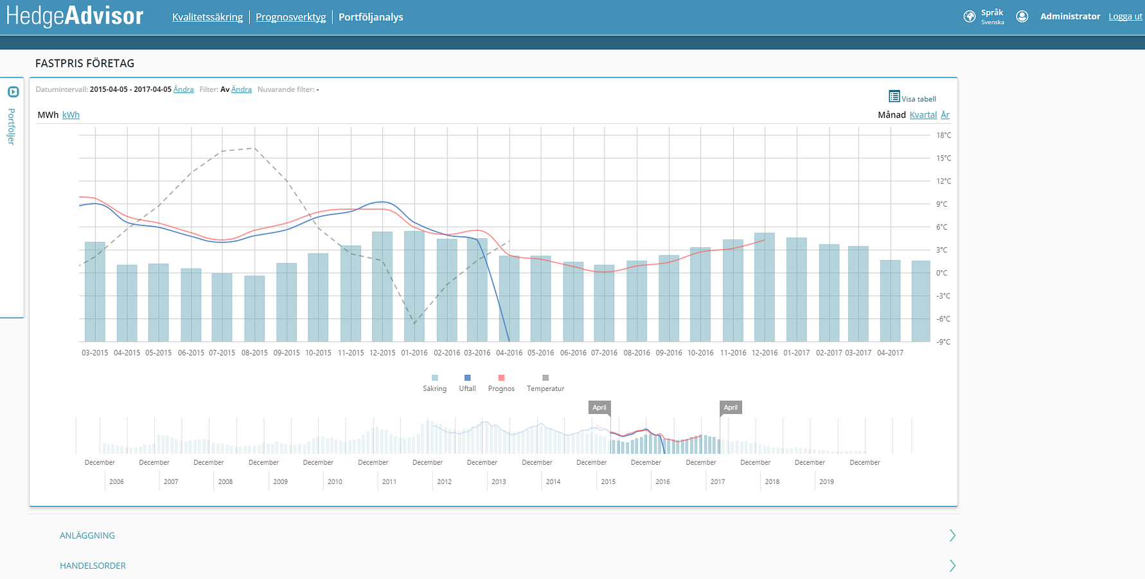Expand the HANDELSORDER section chevron

click(952, 566)
